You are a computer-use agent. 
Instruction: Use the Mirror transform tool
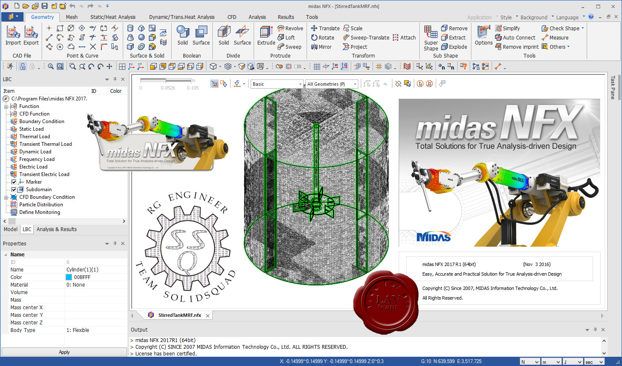coord(321,47)
